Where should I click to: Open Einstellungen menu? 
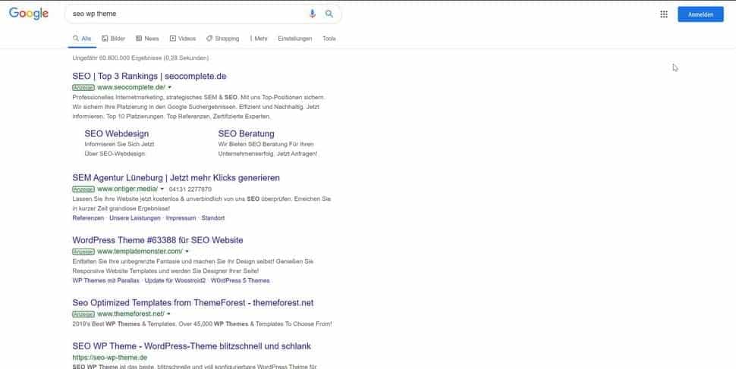pyautogui.click(x=294, y=39)
